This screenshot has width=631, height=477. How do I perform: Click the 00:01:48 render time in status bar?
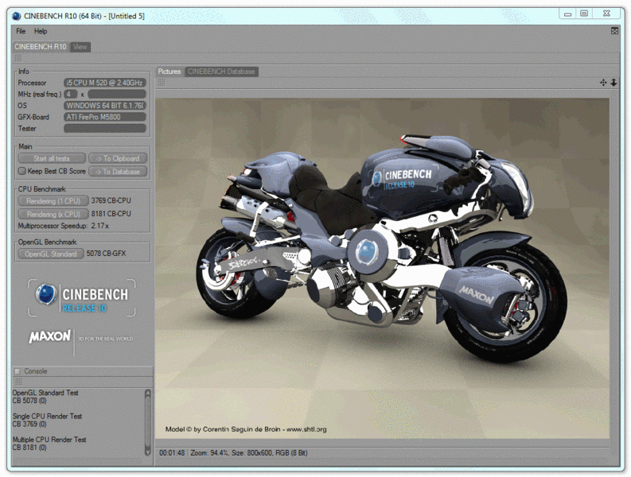[x=172, y=453]
